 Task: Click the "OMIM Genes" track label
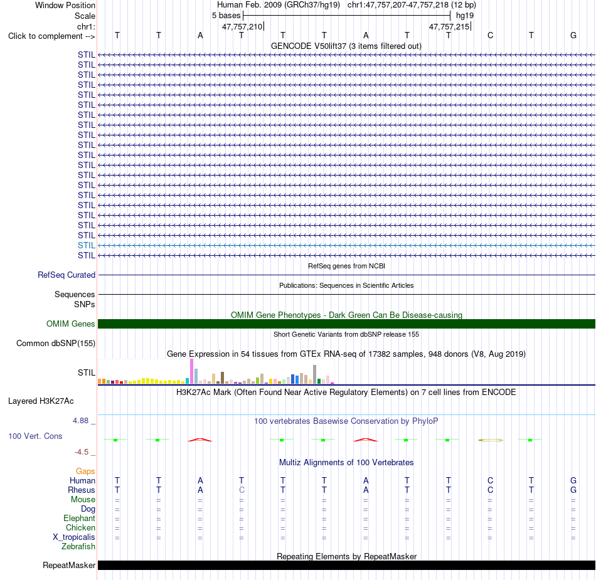(x=70, y=324)
